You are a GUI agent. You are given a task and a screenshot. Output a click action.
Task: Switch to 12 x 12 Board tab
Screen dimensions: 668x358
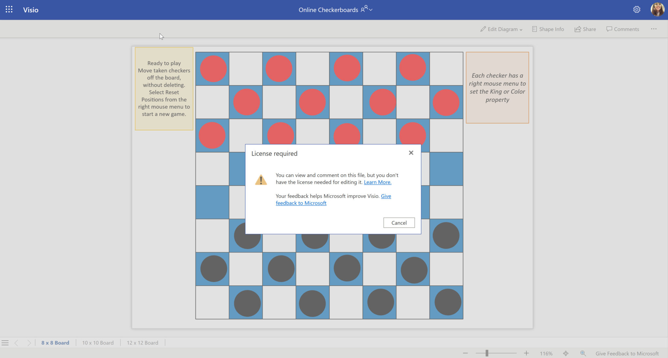(142, 343)
